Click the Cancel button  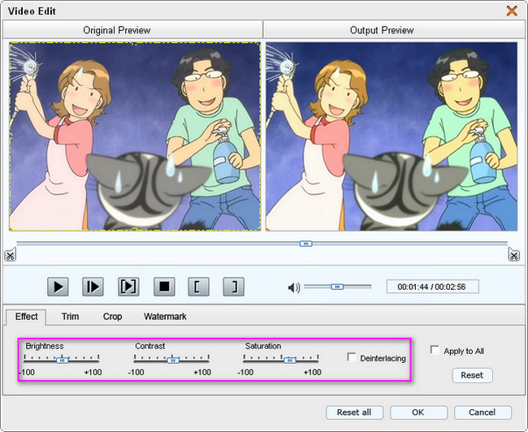[x=483, y=413]
